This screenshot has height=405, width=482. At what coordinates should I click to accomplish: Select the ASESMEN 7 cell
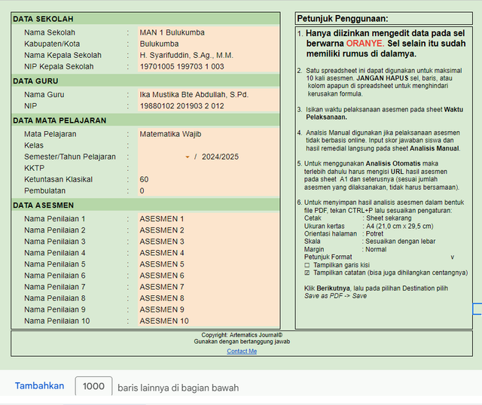click(x=209, y=287)
